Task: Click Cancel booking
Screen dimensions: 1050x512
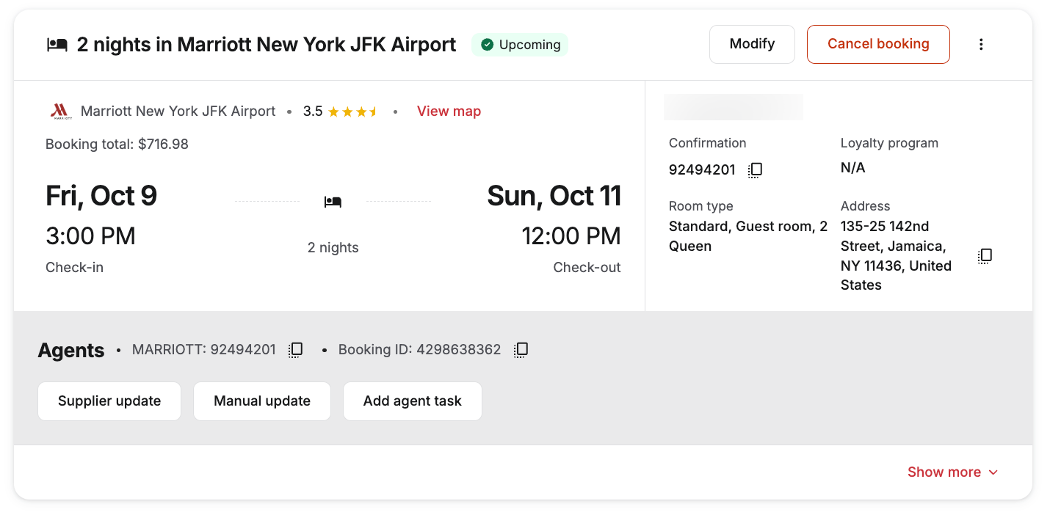Action: pos(878,44)
